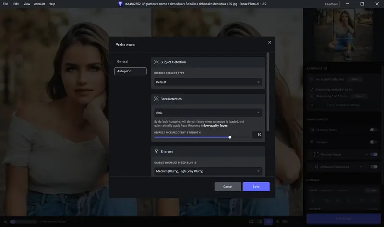
Task: Toggle the Enhance Resolution switch
Action: pyautogui.click(x=373, y=167)
